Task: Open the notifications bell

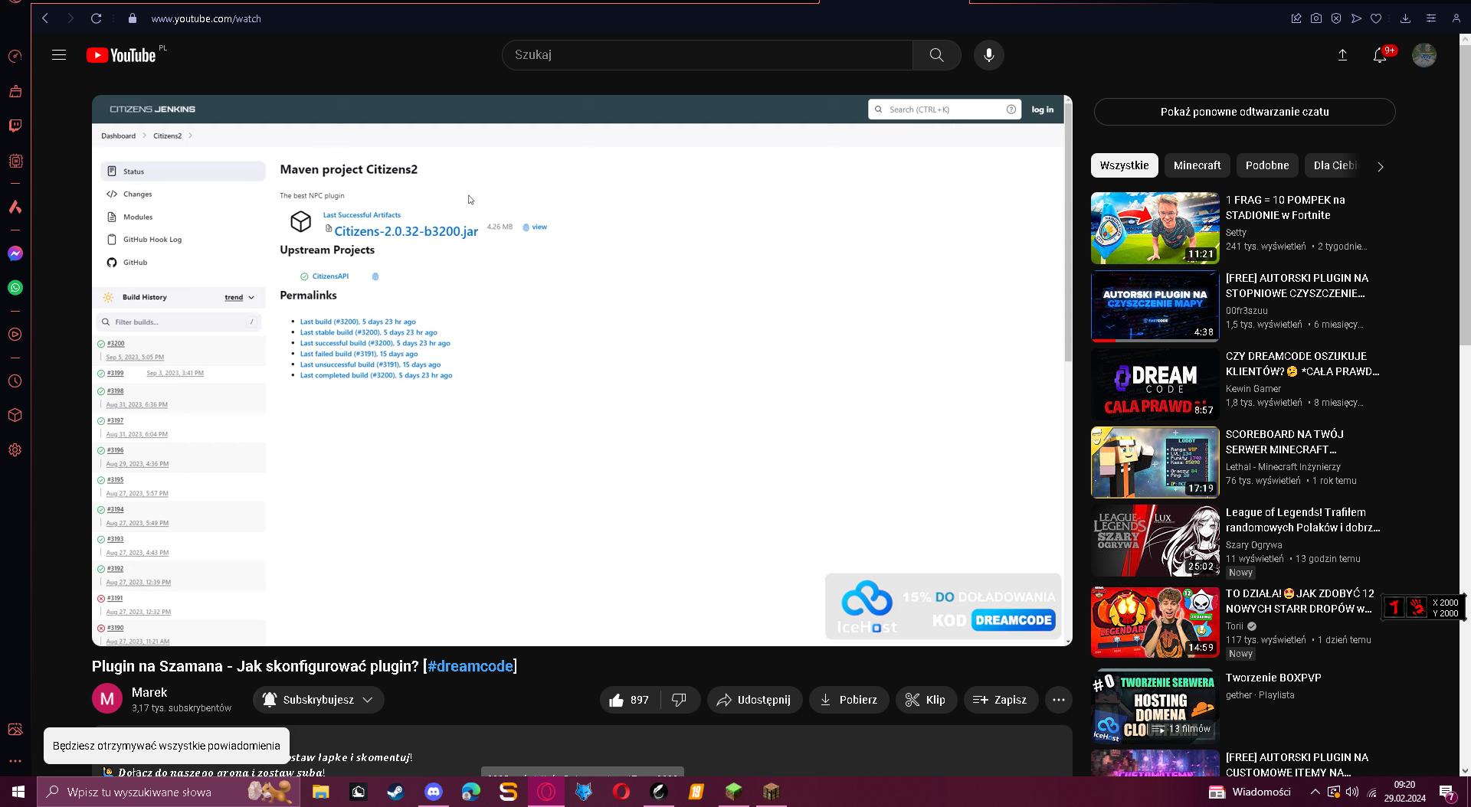Action: [x=1380, y=55]
